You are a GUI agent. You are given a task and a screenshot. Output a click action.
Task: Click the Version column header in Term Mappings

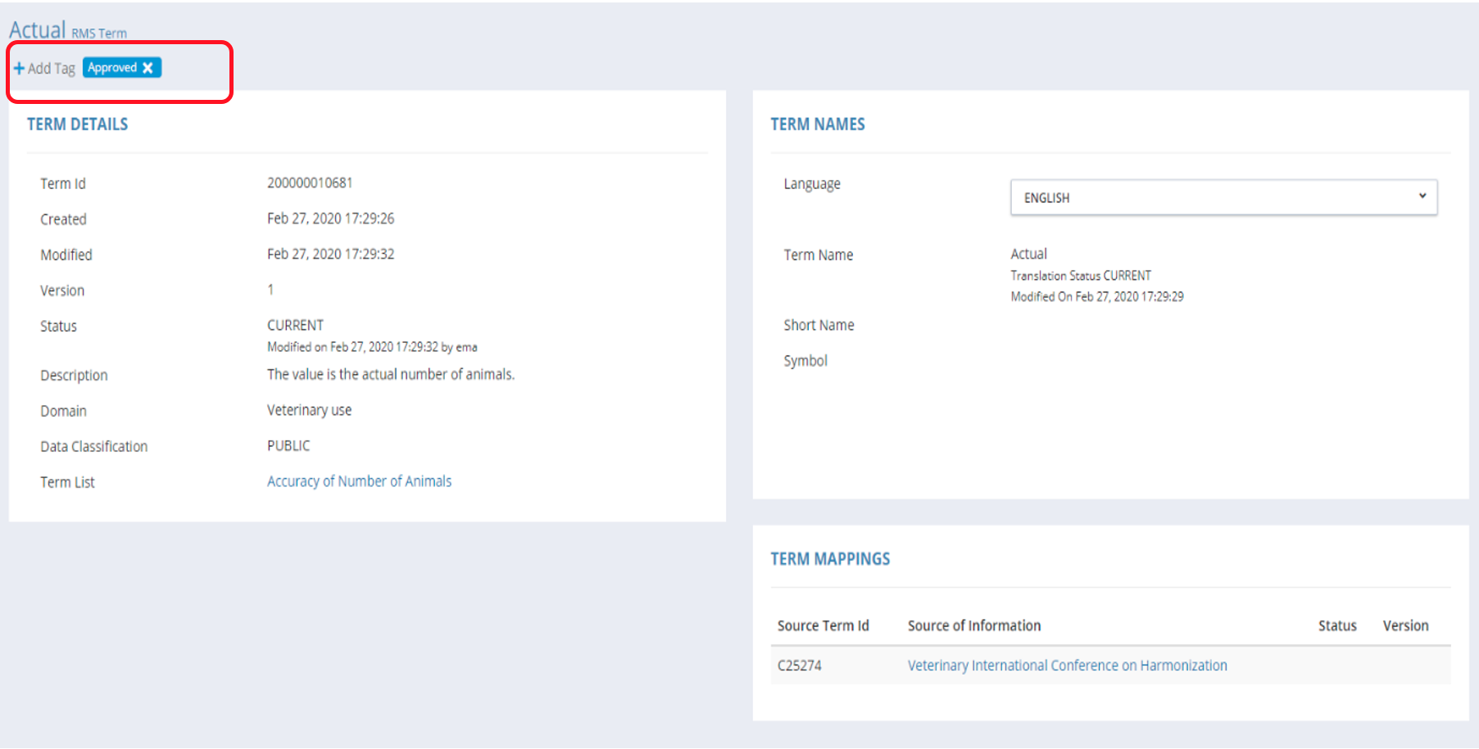click(1405, 625)
